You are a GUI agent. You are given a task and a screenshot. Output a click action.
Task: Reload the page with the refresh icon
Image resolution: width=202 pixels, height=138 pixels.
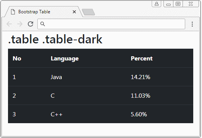pos(30,24)
